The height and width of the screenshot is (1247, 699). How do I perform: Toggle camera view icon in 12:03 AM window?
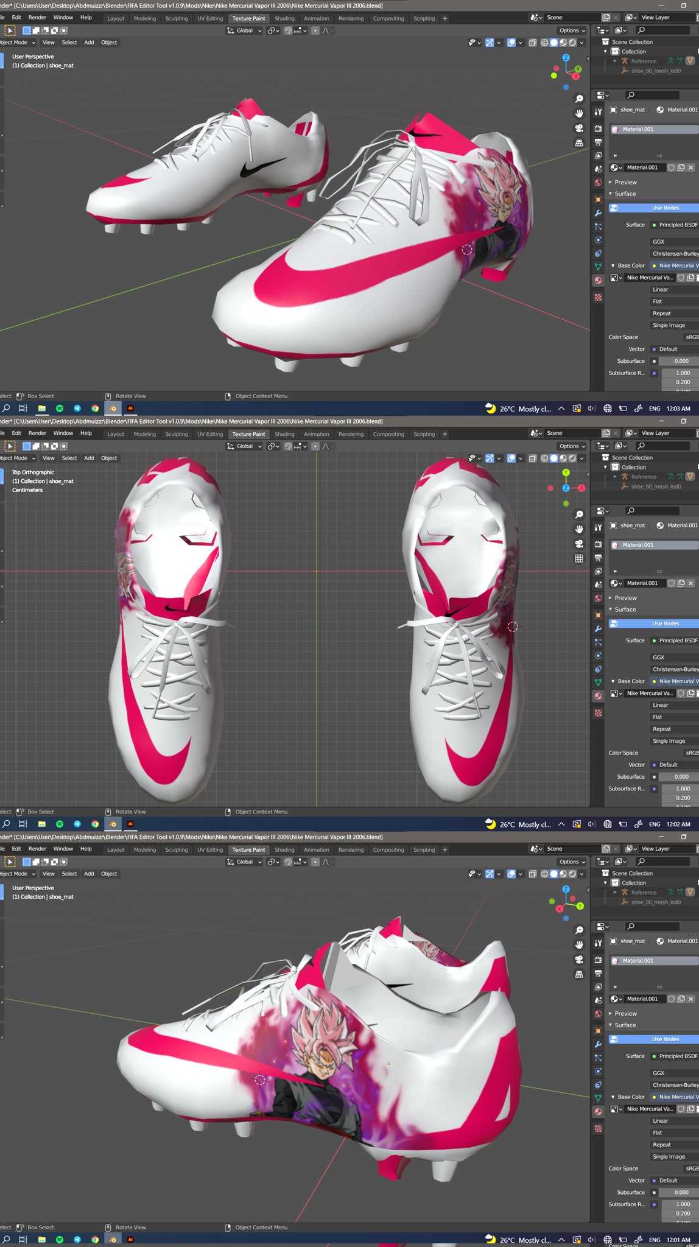[x=579, y=128]
